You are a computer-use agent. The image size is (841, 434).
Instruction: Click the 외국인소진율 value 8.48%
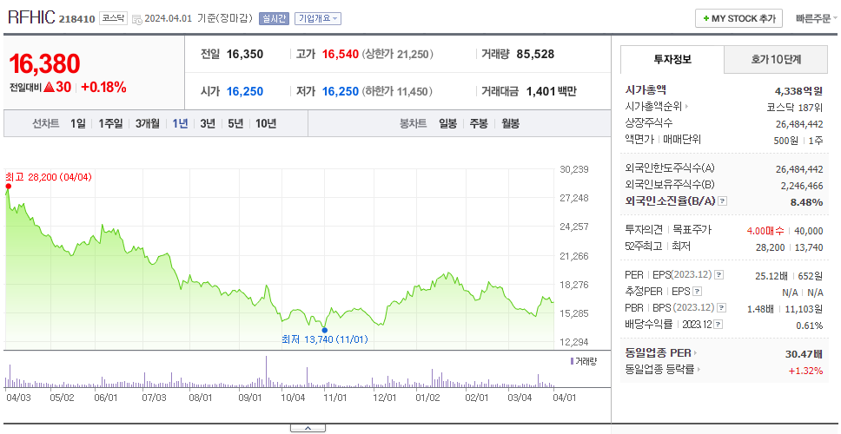coord(806,202)
